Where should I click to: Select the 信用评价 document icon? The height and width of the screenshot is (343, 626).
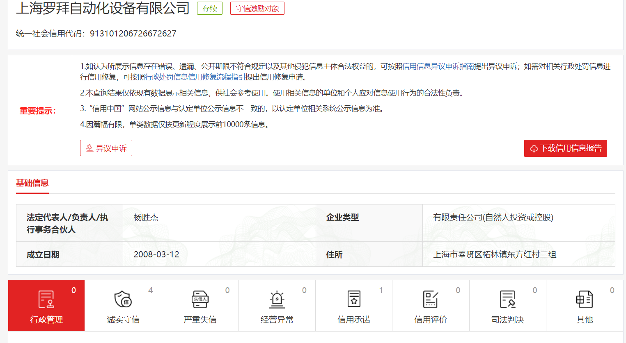tap(431, 299)
